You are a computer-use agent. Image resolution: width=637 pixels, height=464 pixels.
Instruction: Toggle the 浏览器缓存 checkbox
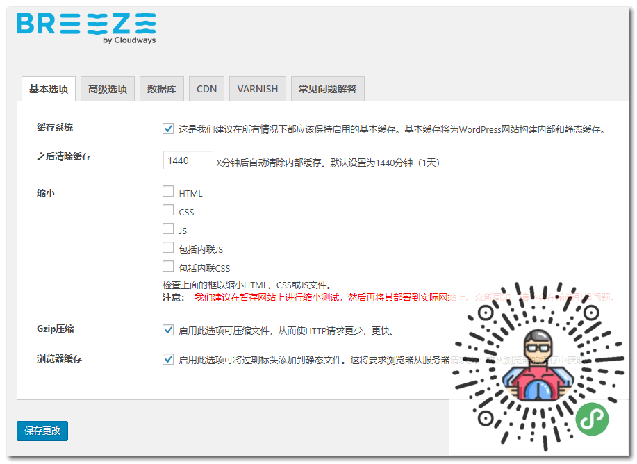tap(168, 359)
